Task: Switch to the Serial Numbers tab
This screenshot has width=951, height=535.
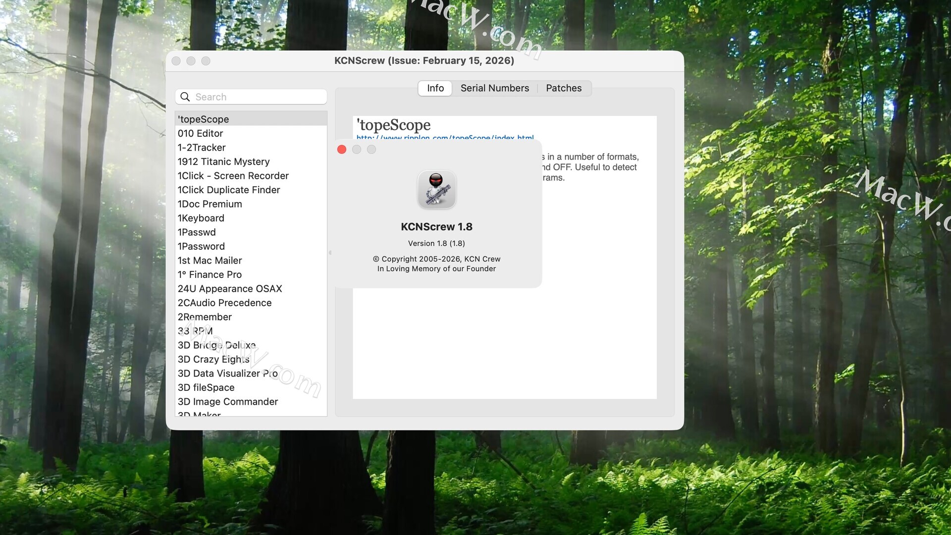Action: tap(494, 88)
